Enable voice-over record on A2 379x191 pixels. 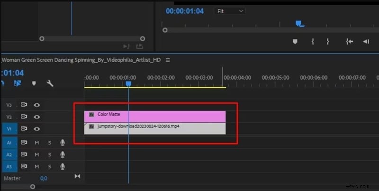click(63, 155)
